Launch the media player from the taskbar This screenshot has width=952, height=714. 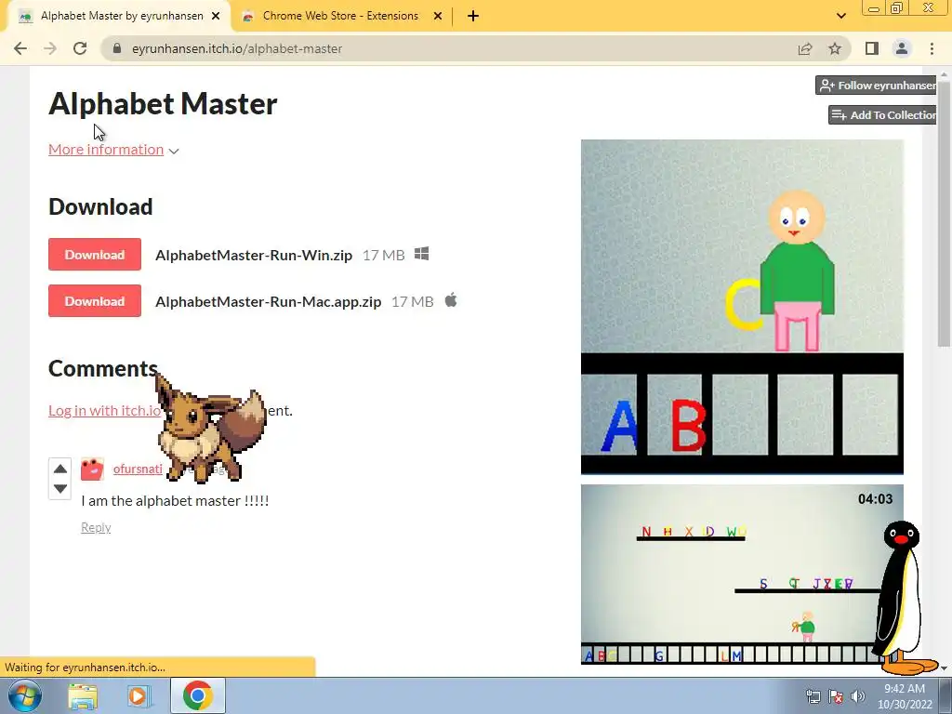[138, 695]
